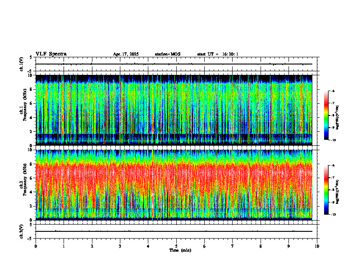Click the ch.2 spectrogram panel
The image size is (357, 276).
click(174, 185)
